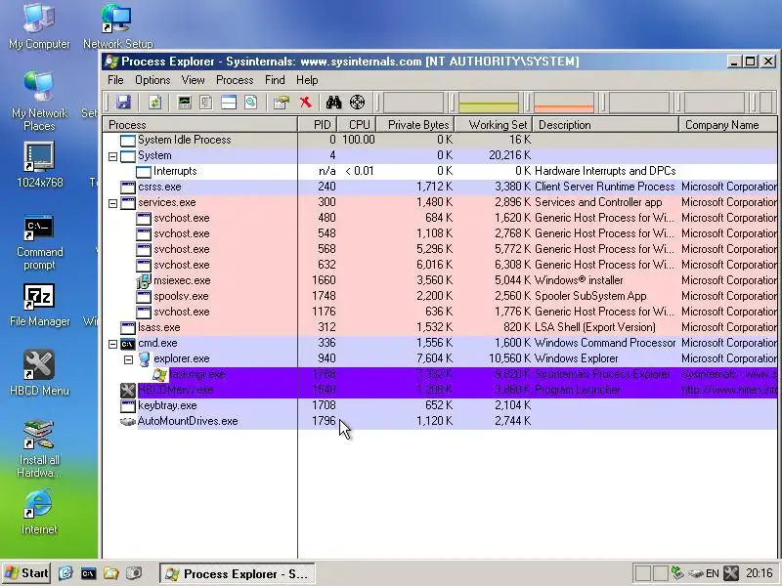
Task: Open the Help menu
Action: [x=307, y=80]
